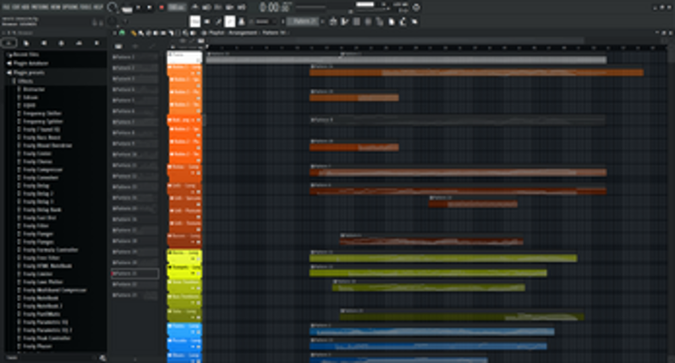The width and height of the screenshot is (675, 363).
Task: Toggle the red record button
Action: coord(161,8)
